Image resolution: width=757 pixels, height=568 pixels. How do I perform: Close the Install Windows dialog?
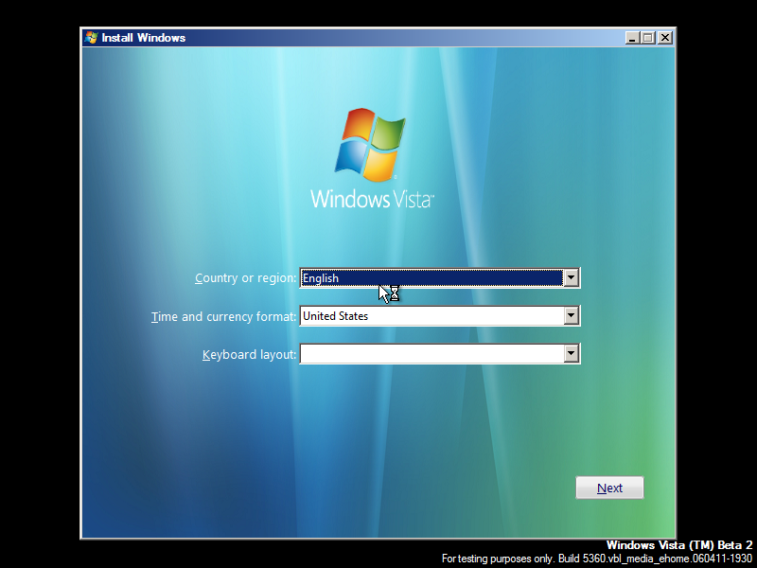tap(662, 38)
